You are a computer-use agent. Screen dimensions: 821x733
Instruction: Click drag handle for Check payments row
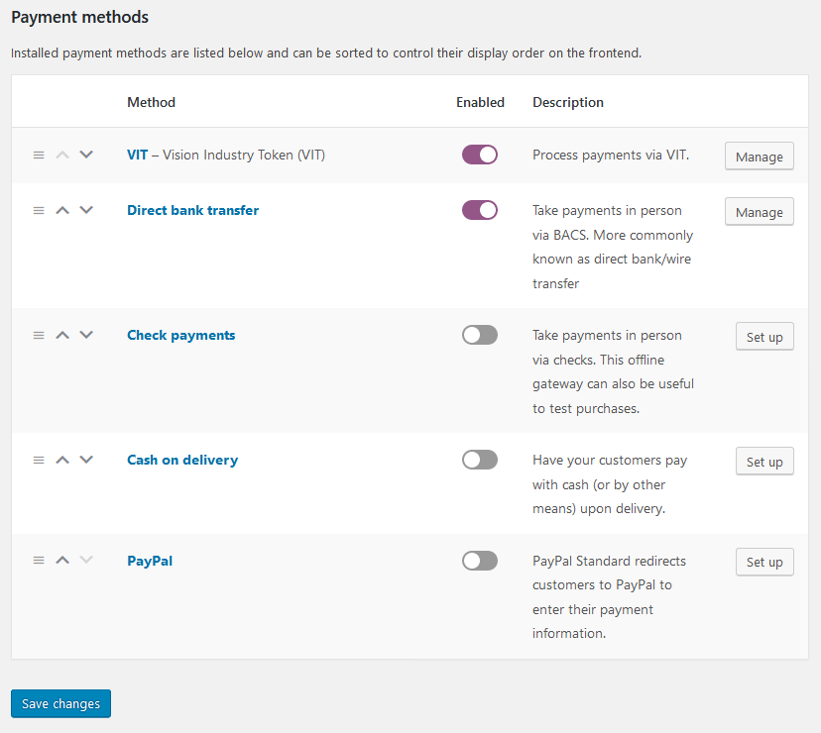(39, 336)
